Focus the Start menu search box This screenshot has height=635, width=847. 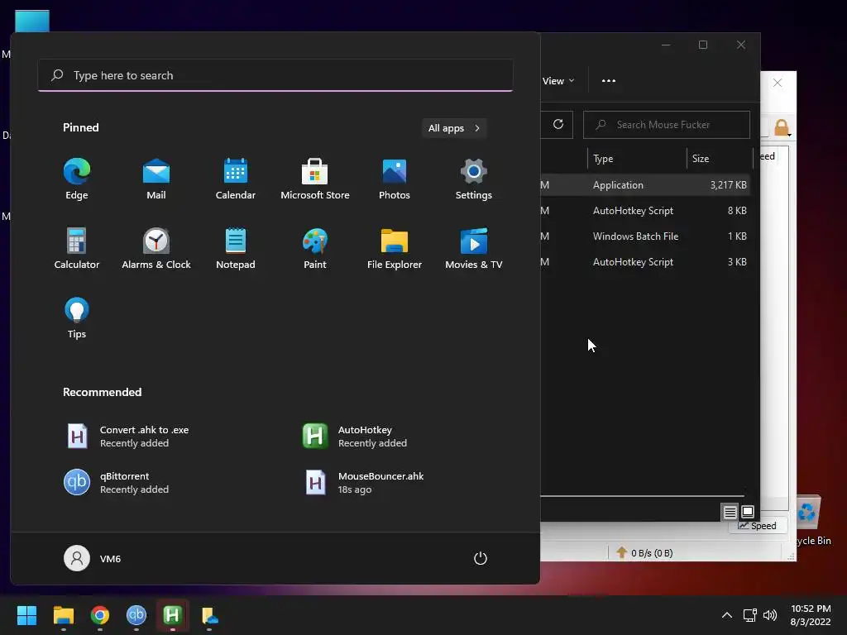(275, 75)
